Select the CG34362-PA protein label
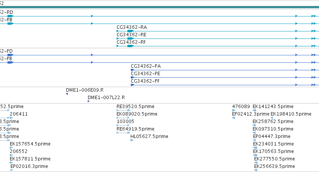Screen dimensions: 319x172 click(146, 66)
